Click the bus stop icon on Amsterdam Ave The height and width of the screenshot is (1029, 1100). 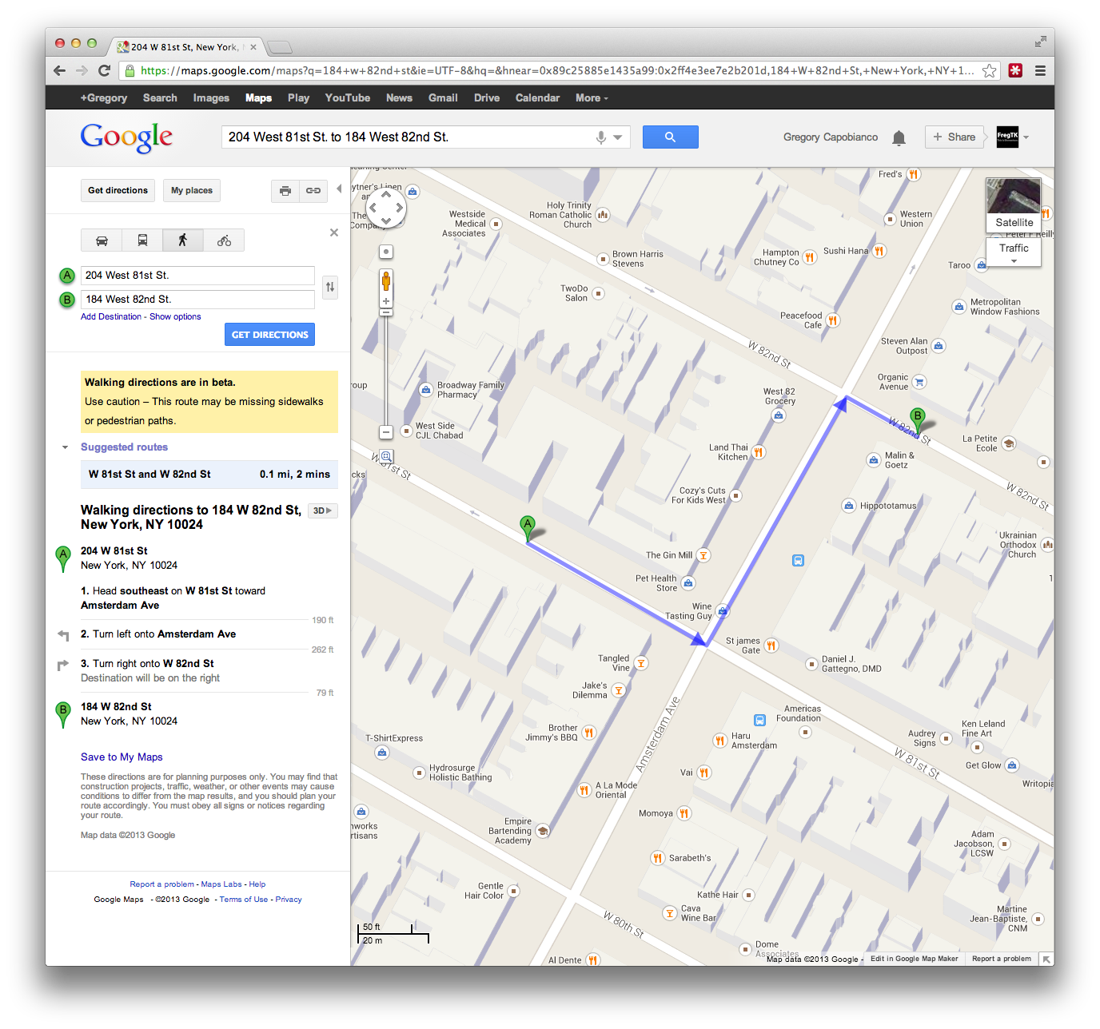798,560
